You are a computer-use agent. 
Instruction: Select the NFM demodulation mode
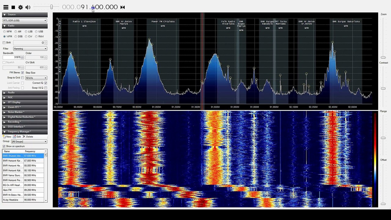tap(7, 31)
